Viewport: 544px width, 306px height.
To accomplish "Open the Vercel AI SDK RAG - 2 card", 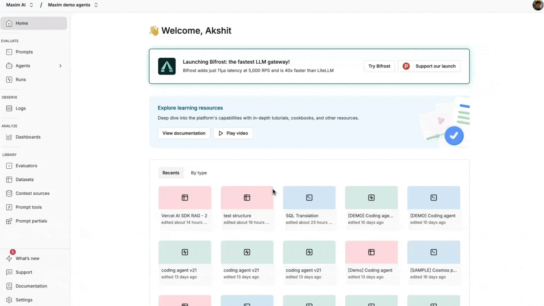I will [x=185, y=208].
